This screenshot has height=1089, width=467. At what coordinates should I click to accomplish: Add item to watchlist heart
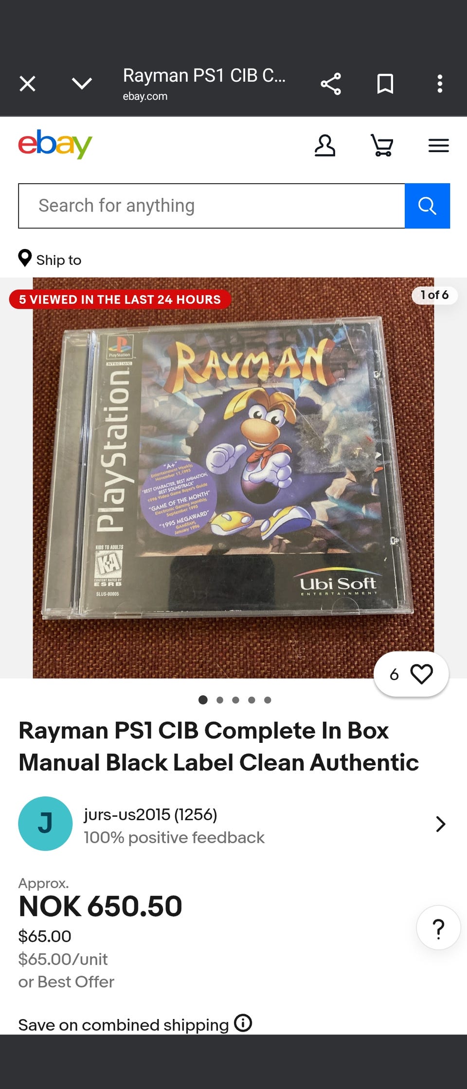point(411,674)
